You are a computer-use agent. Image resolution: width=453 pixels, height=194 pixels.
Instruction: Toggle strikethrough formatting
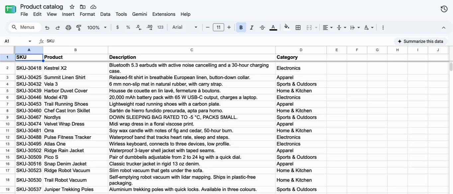pyautogui.click(x=262, y=28)
